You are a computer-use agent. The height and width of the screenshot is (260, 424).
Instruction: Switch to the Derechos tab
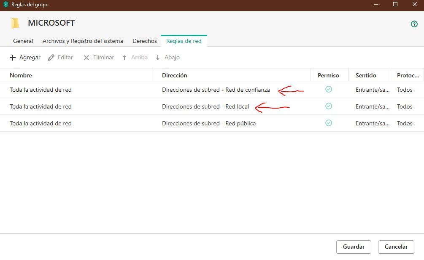coord(145,41)
